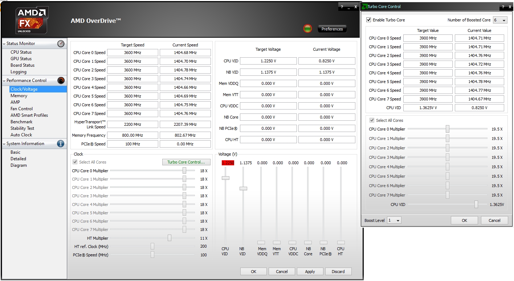The height and width of the screenshot is (281, 514).
Task: Toggle Select All Cores in the Clock section
Action: pyautogui.click(x=75, y=162)
